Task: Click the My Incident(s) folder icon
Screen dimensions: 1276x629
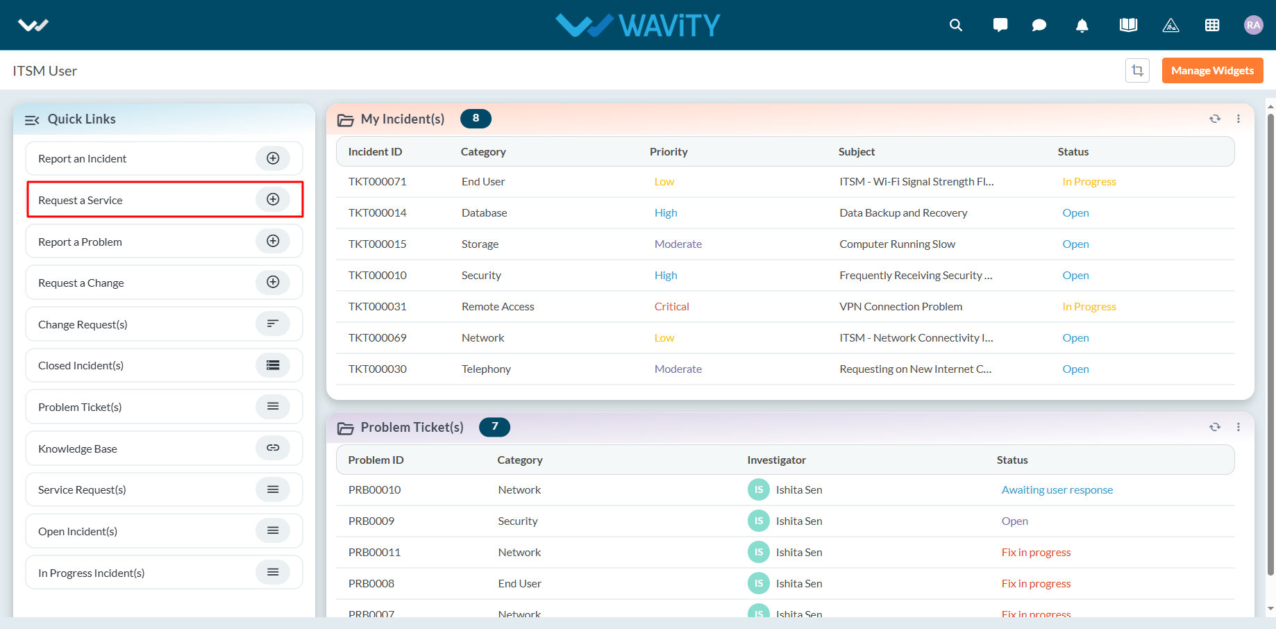Action: click(x=345, y=120)
